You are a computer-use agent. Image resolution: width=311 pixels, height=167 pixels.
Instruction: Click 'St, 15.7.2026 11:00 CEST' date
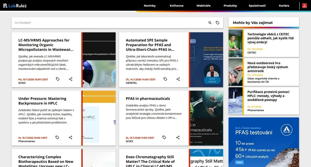pyautogui.click(x=140, y=138)
